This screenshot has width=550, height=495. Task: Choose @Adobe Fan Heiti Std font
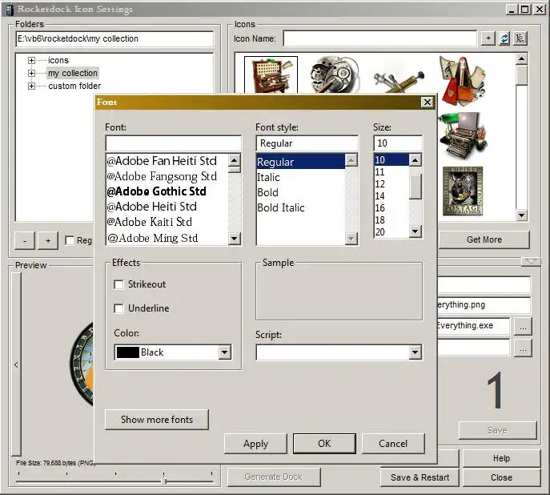162,161
